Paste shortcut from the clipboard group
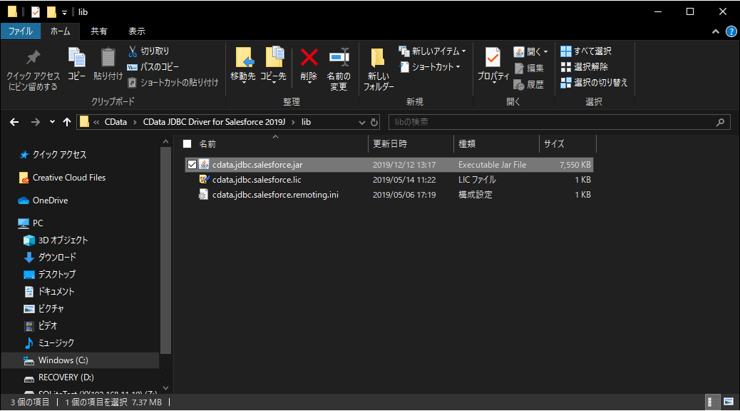The height and width of the screenshot is (411, 740). coord(173,83)
